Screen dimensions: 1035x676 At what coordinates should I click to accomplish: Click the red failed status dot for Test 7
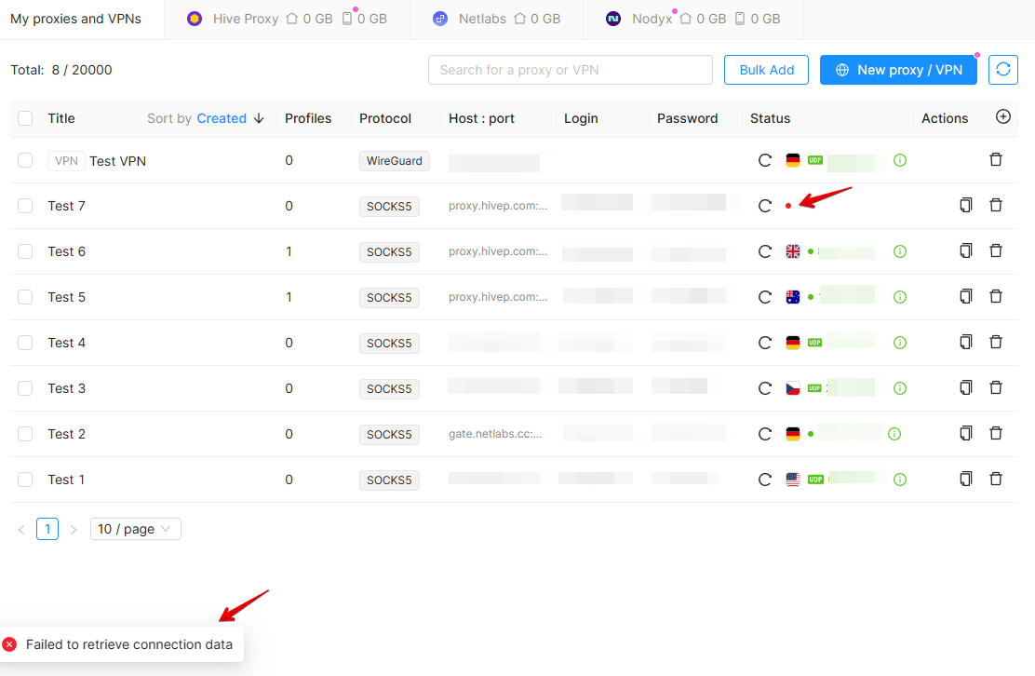(x=788, y=206)
